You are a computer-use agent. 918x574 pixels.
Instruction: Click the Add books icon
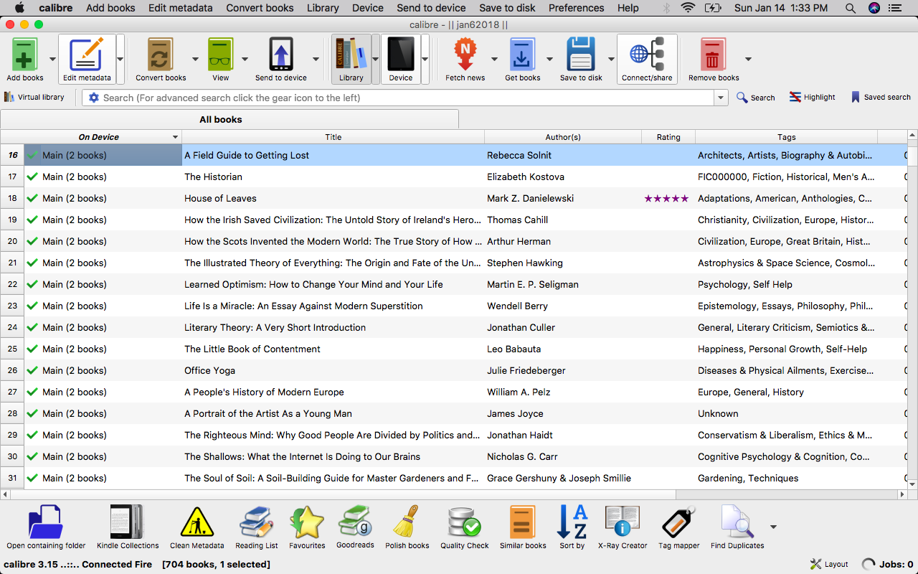point(24,56)
